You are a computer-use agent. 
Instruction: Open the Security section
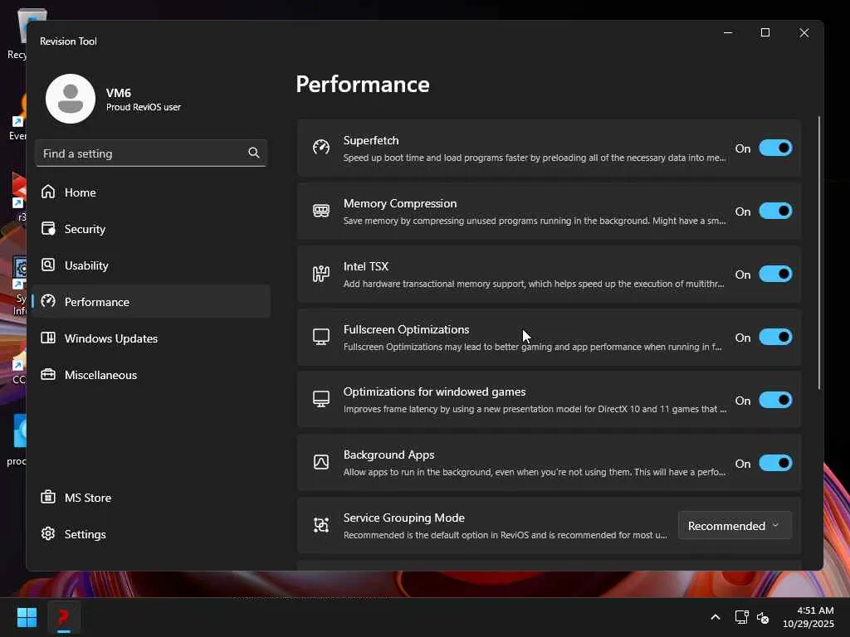coord(85,229)
